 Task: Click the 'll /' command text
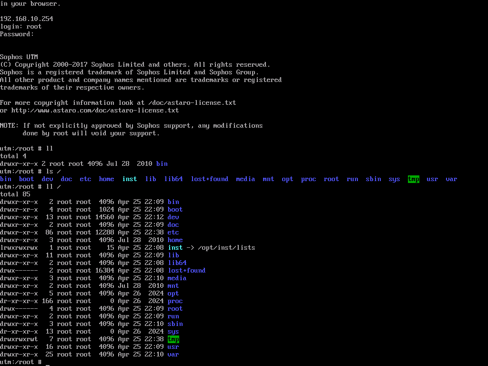click(53, 187)
